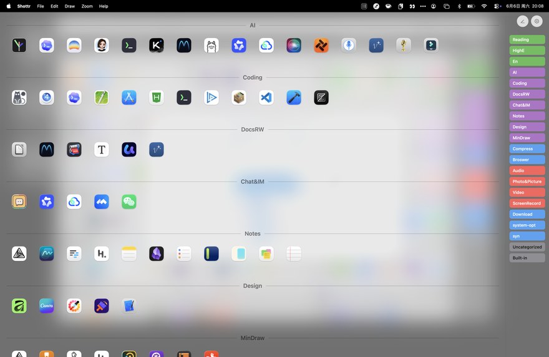Open the memoji avatar app in AI

(102, 45)
